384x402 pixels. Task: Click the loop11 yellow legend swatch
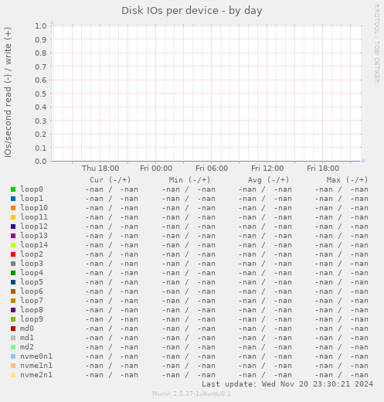click(13, 217)
